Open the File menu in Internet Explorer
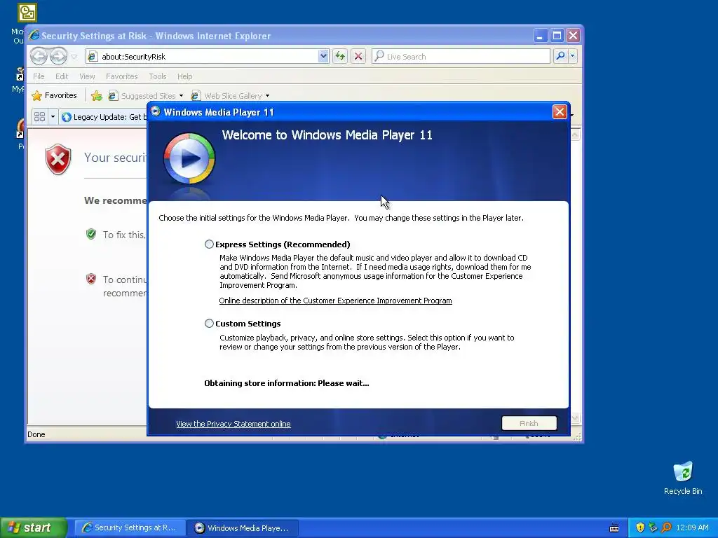 [39, 76]
